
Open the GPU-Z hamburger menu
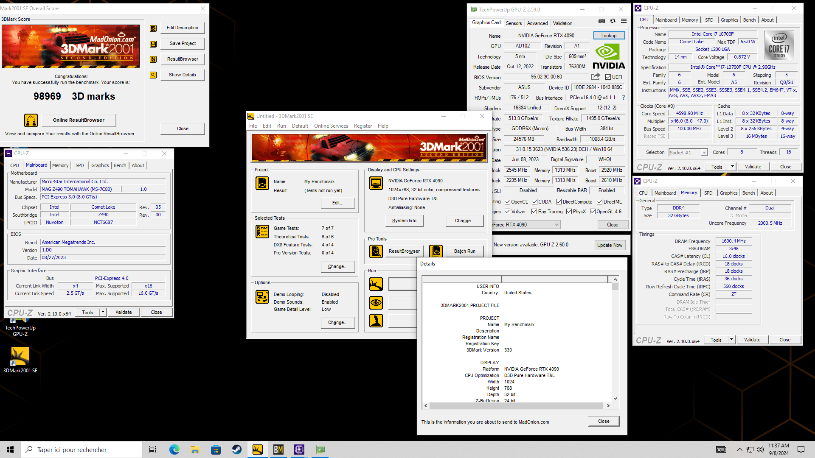624,21
